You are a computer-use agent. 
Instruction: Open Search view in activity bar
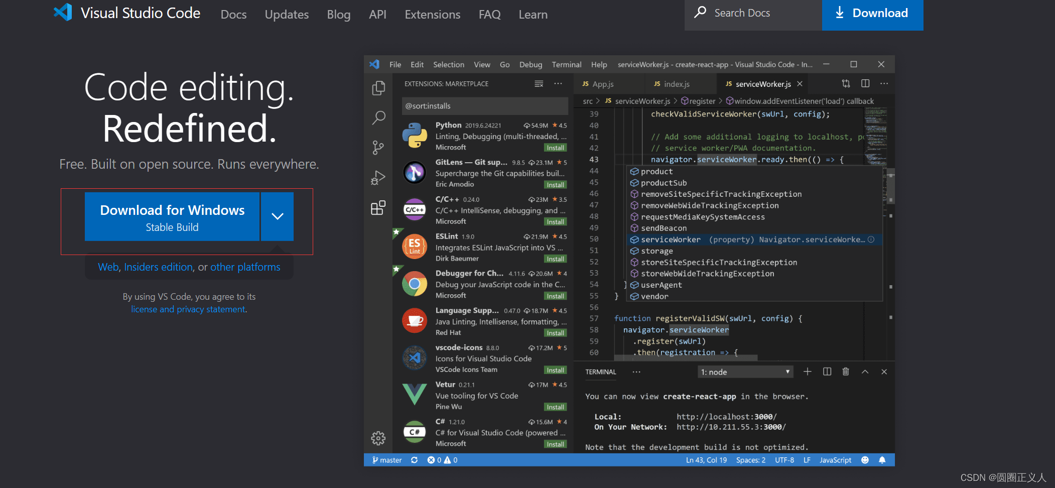coord(378,118)
